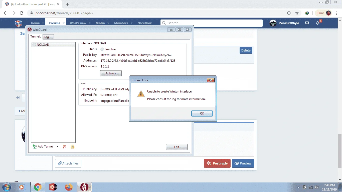Expand the Add Tunnel dropdown arrow
Image resolution: width=342 pixels, height=192 pixels.
(58, 146)
